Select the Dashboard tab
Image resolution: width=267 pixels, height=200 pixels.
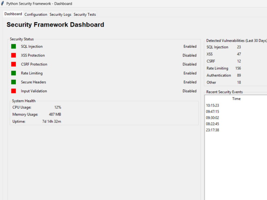tap(13, 14)
